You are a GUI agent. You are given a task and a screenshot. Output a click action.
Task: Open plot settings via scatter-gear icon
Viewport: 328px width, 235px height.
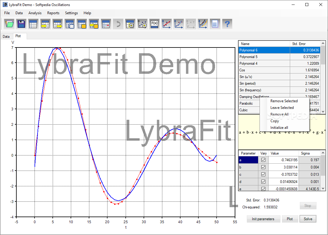(x=142, y=24)
